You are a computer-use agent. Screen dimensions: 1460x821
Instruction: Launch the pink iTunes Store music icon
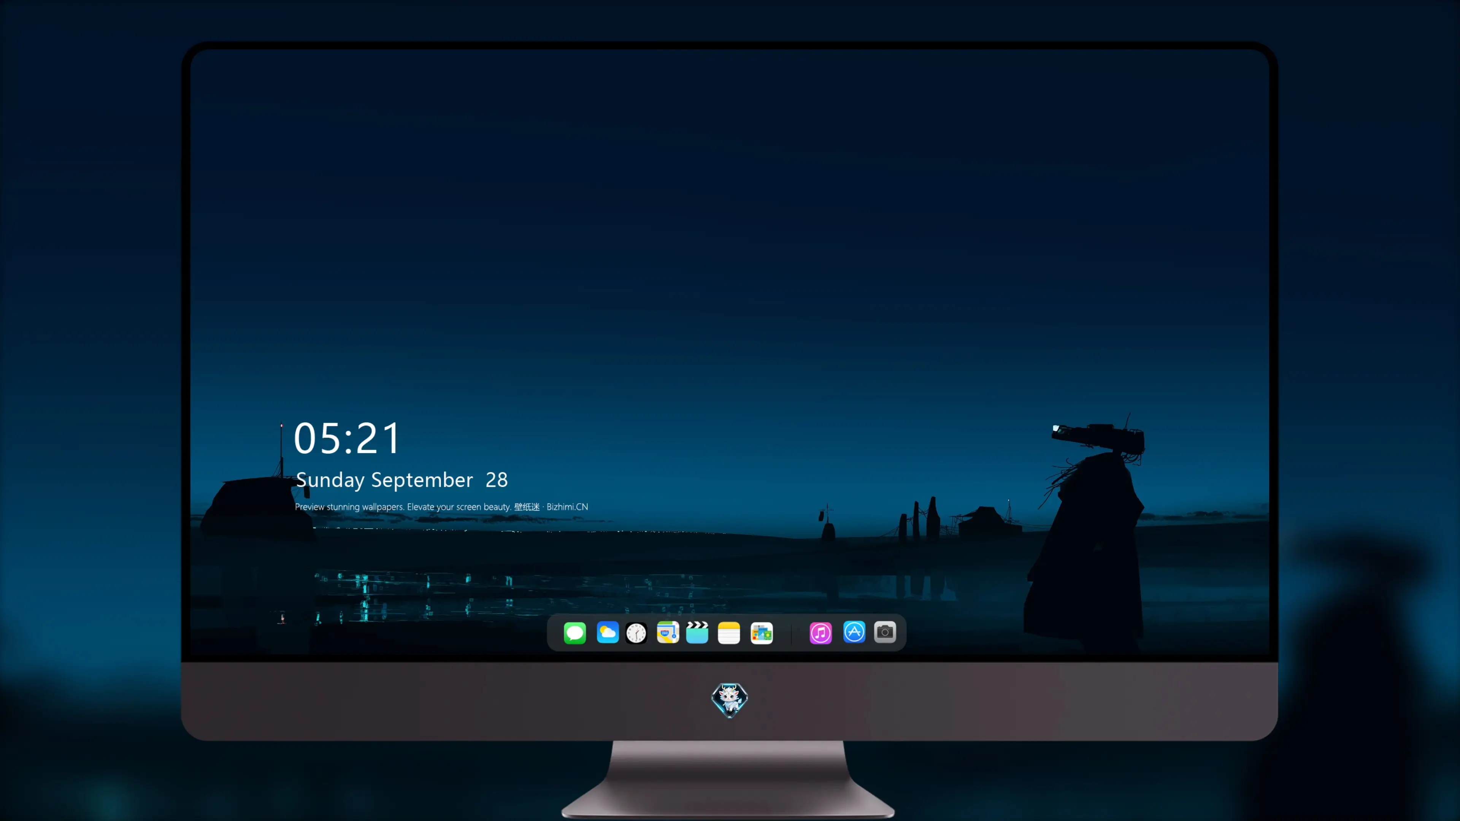pos(821,633)
